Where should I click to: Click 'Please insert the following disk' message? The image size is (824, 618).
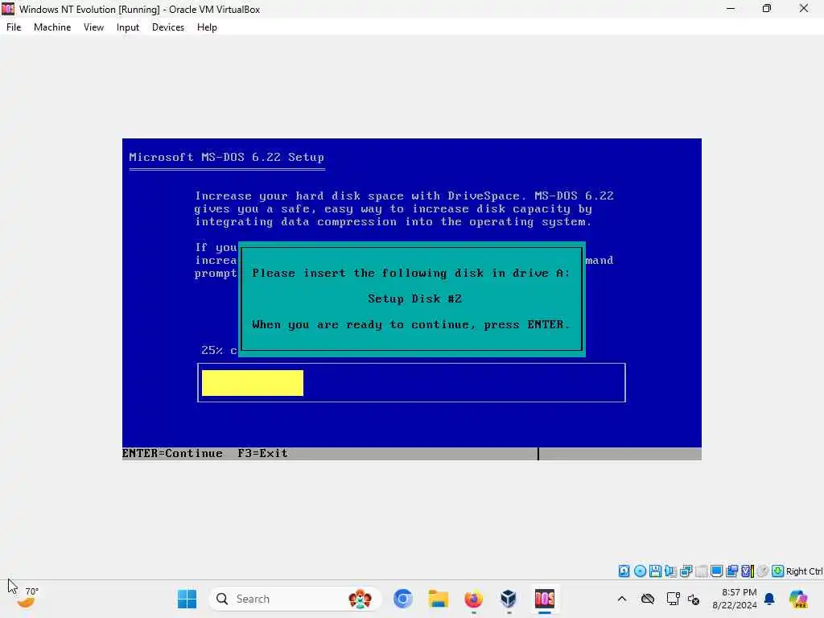click(x=411, y=274)
